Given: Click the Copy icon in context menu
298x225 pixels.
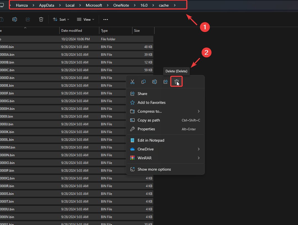Looking at the screenshot, I should coord(143,82).
